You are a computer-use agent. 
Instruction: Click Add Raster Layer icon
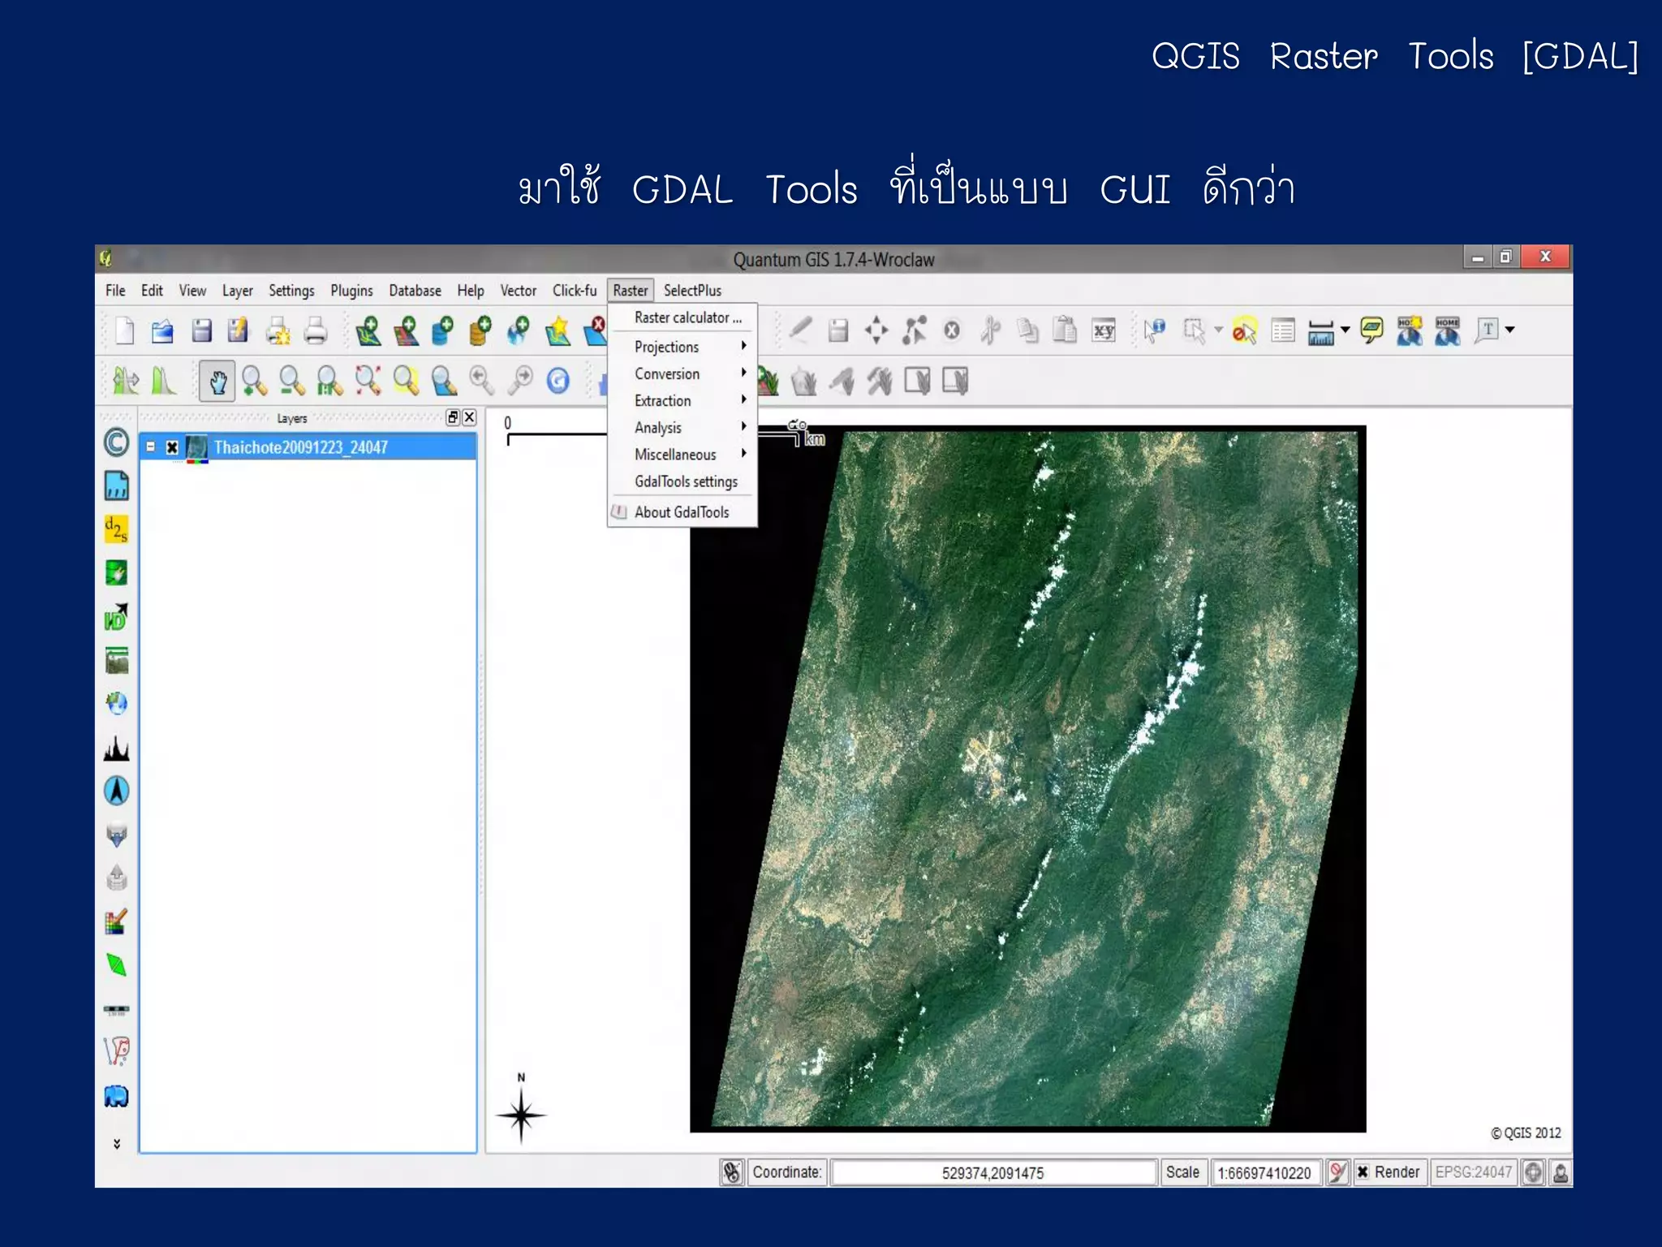click(406, 330)
